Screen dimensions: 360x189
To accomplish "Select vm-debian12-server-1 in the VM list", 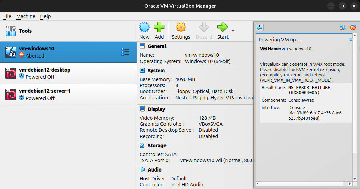I will (68, 95).
